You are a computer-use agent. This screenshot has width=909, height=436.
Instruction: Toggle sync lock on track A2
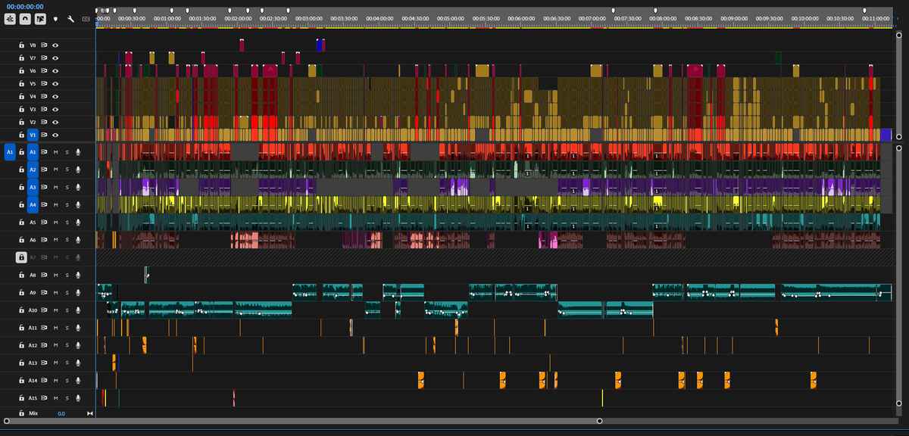click(x=45, y=170)
